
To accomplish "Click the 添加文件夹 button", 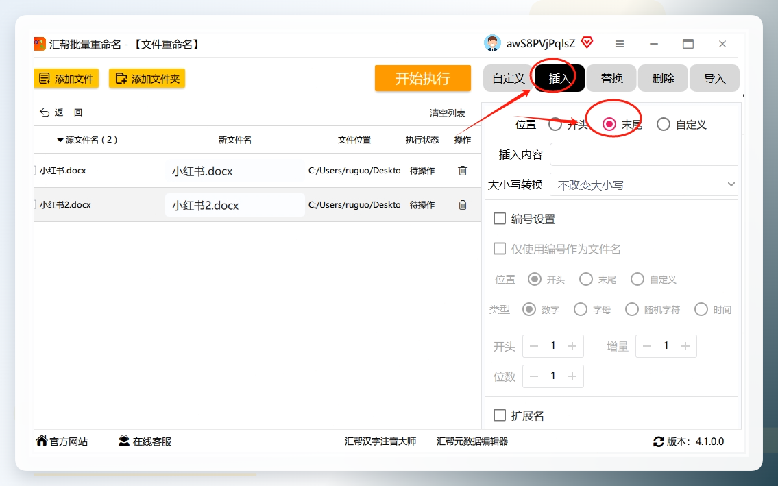I will 147,78.
